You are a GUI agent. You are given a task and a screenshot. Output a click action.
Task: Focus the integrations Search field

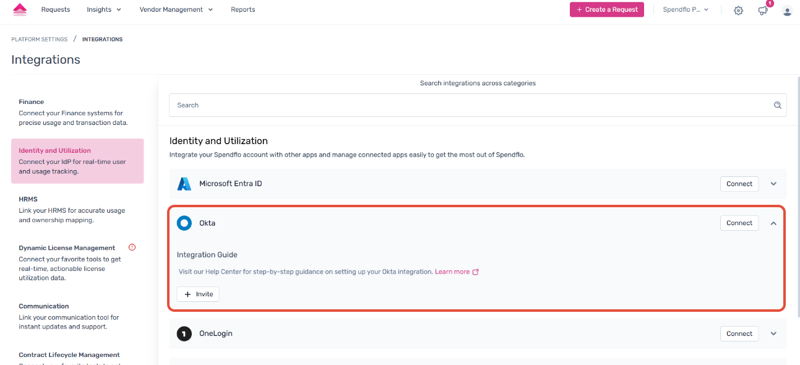(x=470, y=105)
